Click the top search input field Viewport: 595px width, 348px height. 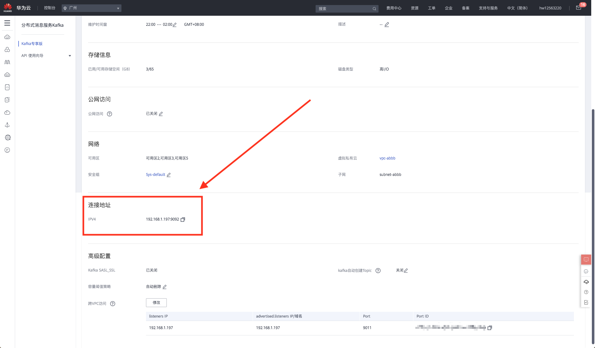pos(344,8)
